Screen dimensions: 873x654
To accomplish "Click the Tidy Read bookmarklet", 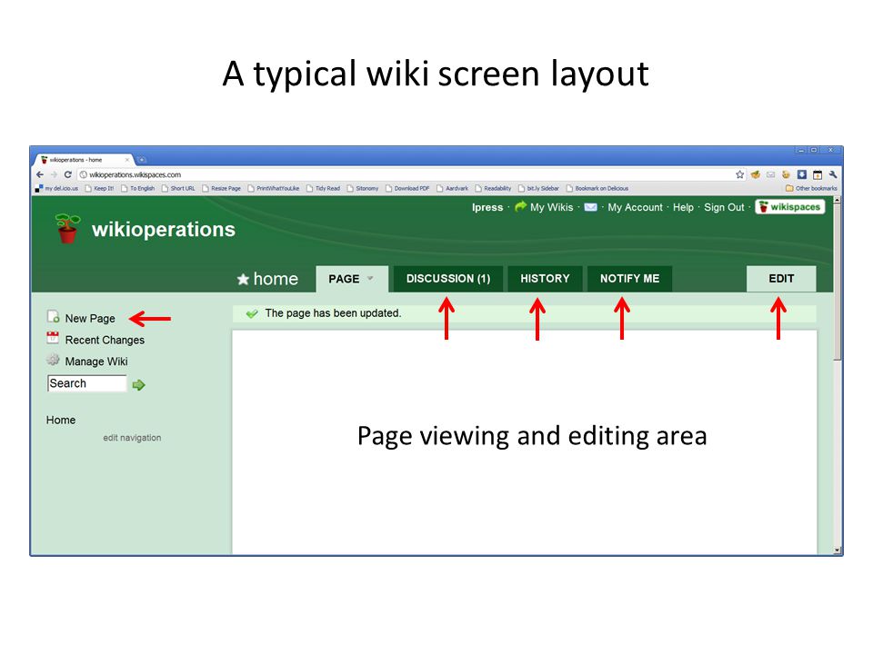I will 323,189.
